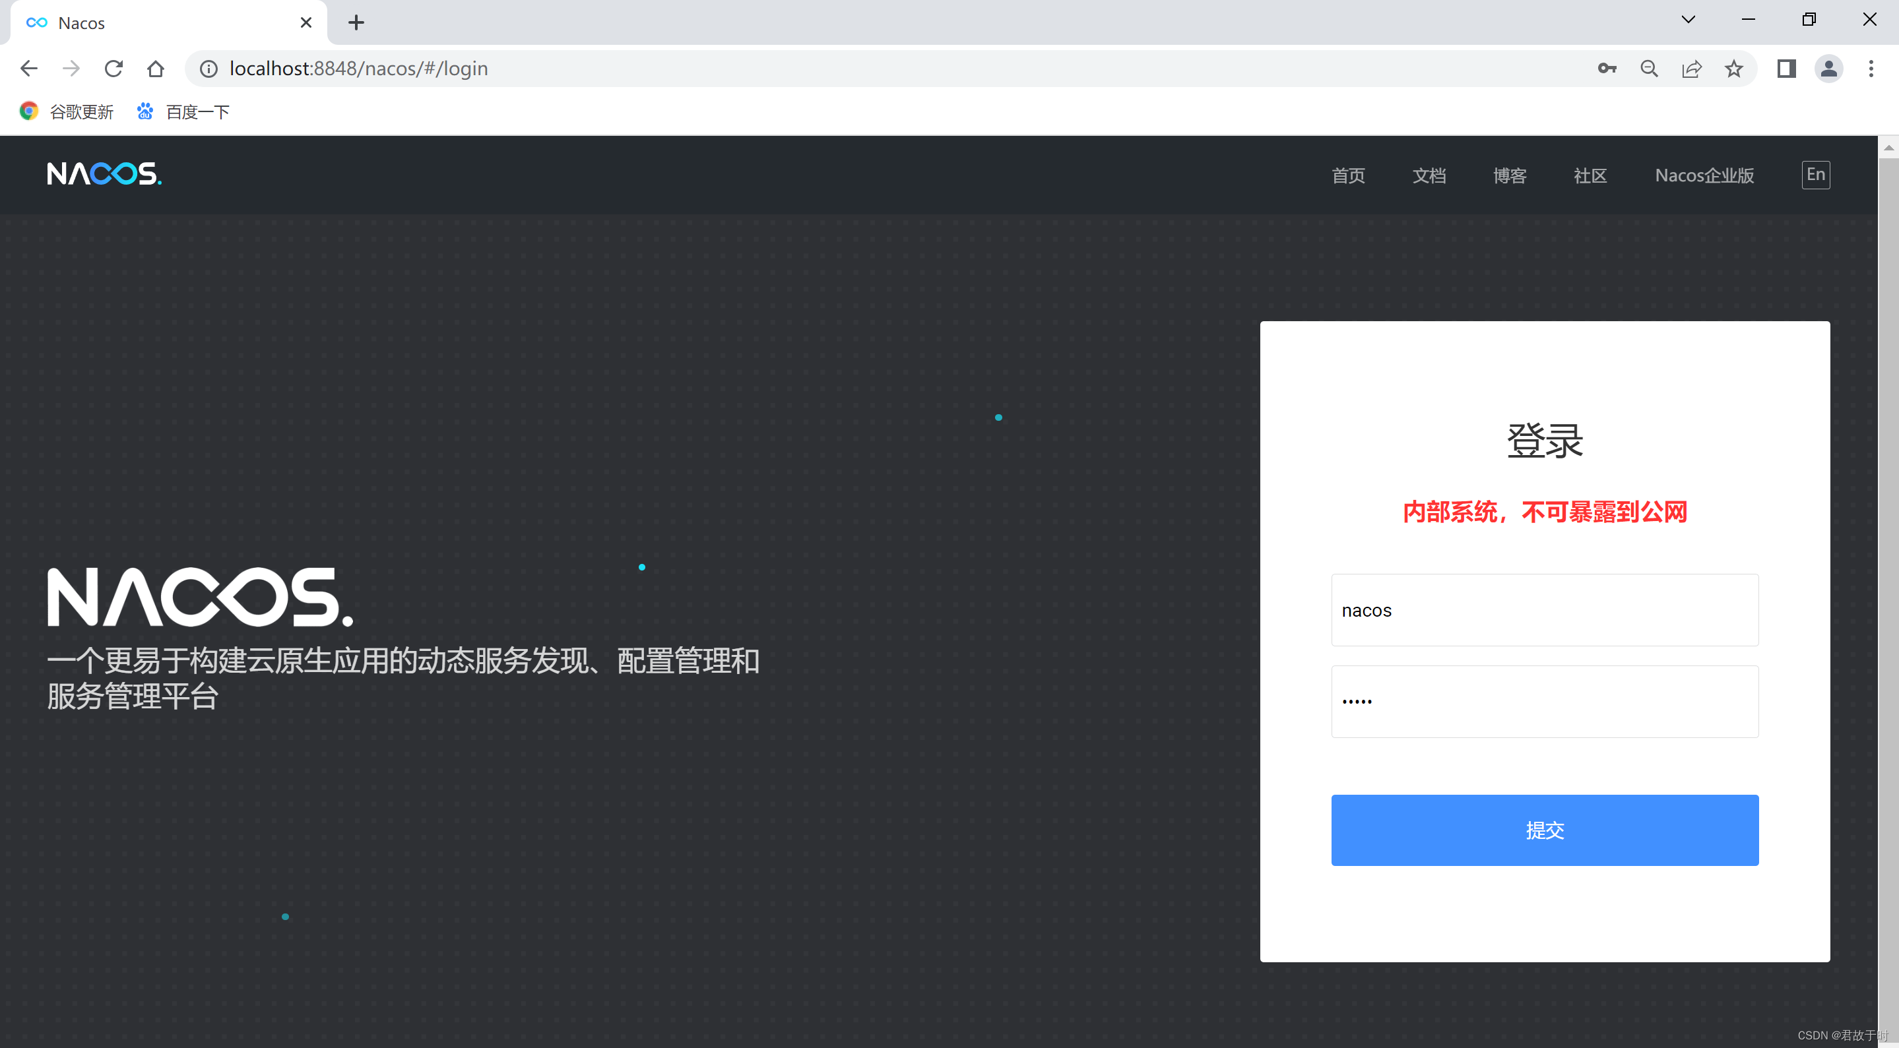Share this page via share icon
This screenshot has width=1899, height=1048.
1691,69
